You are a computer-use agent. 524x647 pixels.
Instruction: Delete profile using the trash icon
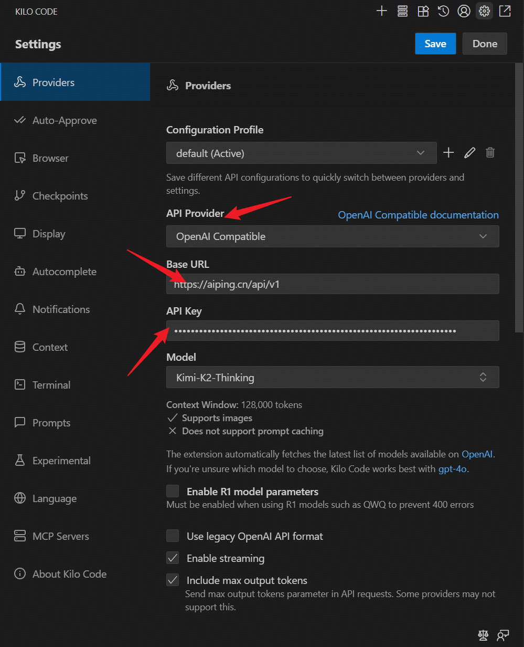(x=490, y=153)
